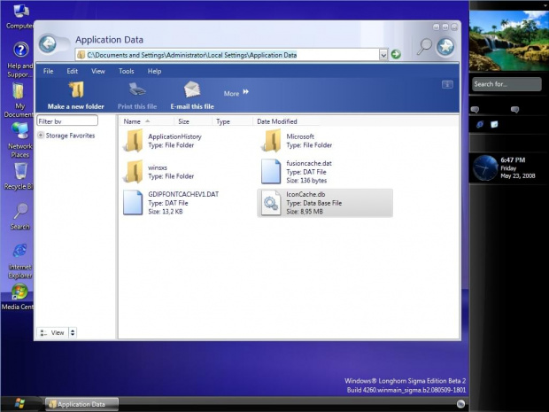Open the Computer desktop icon
The height and width of the screenshot is (412, 549).
click(x=20, y=12)
